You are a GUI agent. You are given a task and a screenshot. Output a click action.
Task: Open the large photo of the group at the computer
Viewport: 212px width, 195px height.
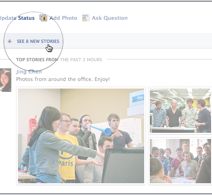[81, 136]
